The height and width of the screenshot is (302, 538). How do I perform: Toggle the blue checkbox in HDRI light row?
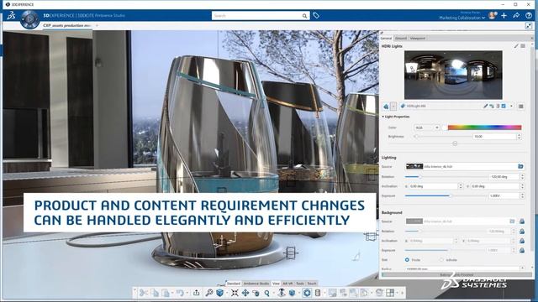tap(504, 107)
